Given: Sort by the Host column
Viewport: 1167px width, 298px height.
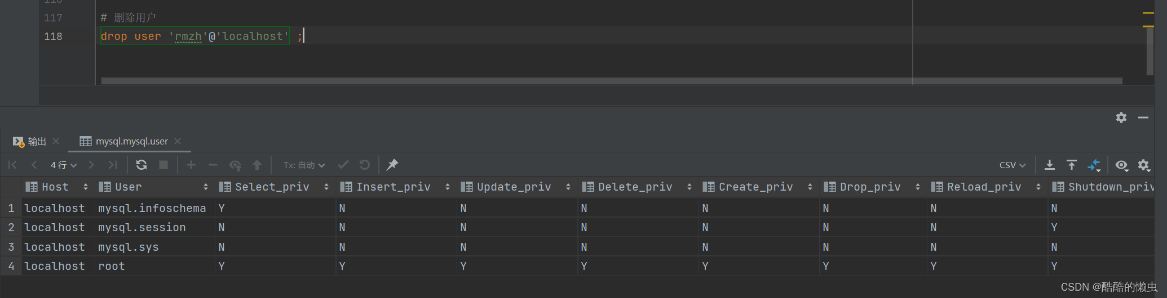Looking at the screenshot, I should (x=85, y=187).
